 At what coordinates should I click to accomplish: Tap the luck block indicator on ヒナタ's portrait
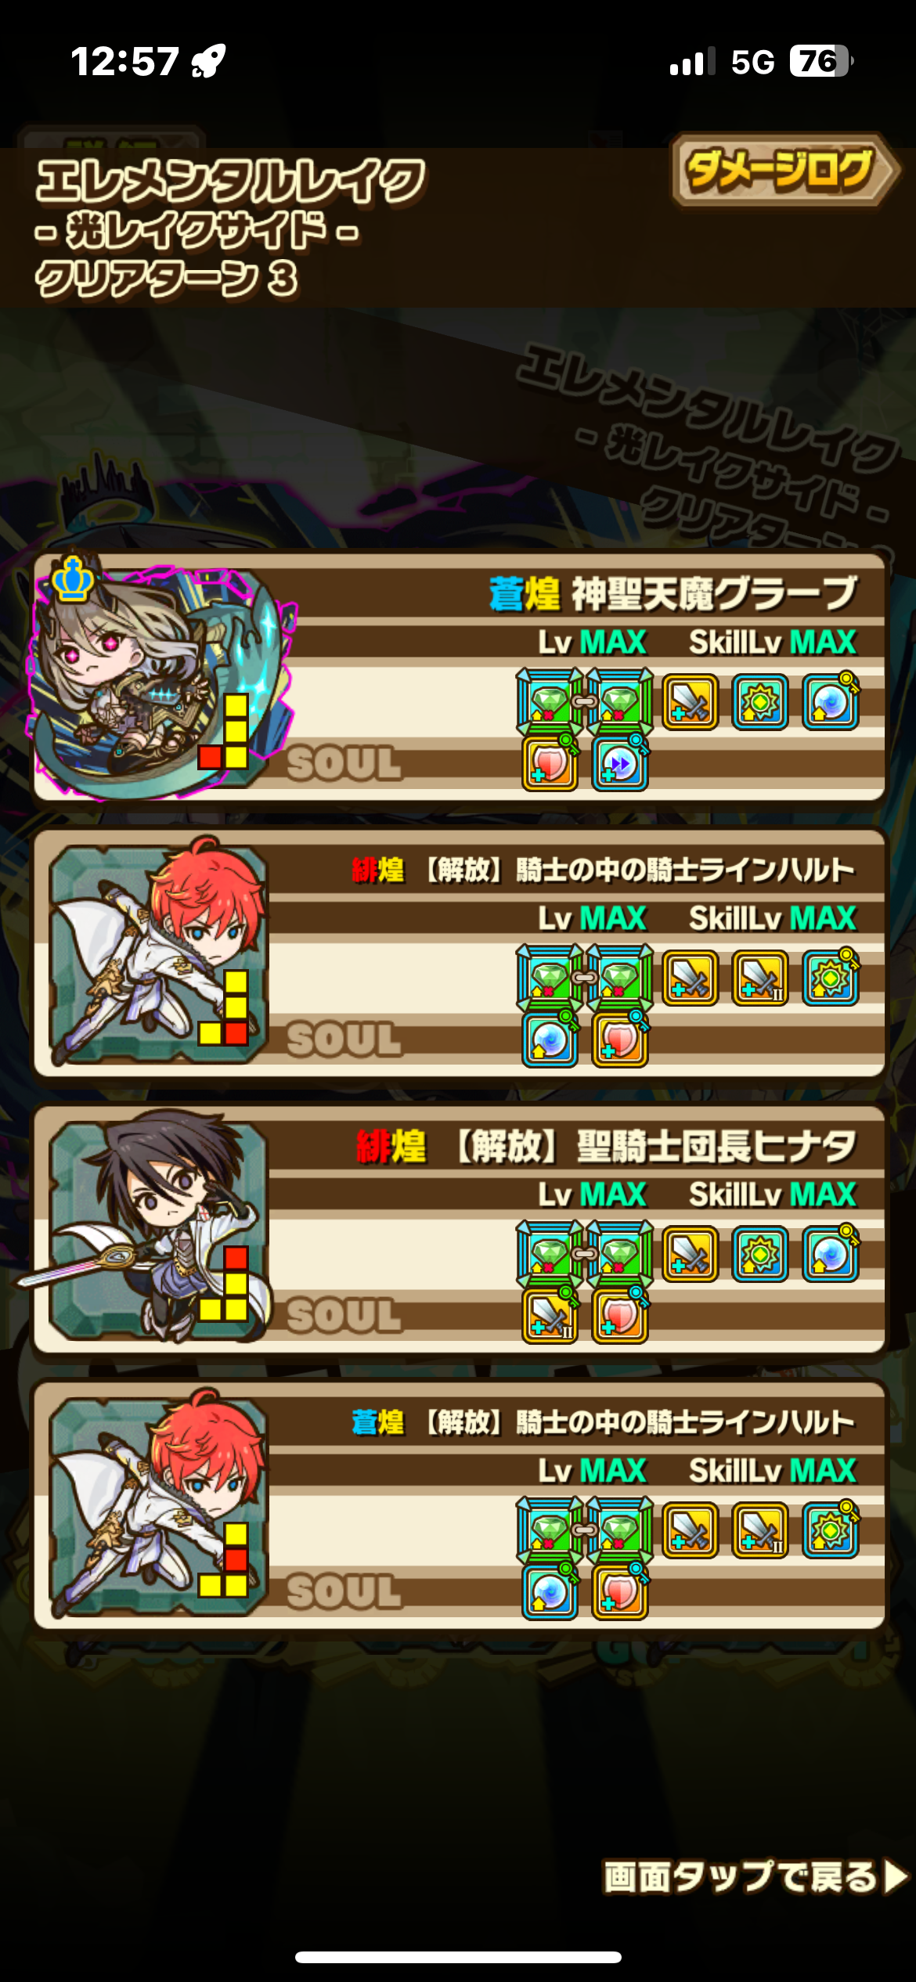pos(224,1284)
